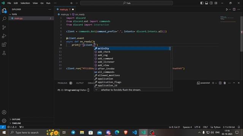
Task: Kill terminal with trash icon
Action: (224, 83)
